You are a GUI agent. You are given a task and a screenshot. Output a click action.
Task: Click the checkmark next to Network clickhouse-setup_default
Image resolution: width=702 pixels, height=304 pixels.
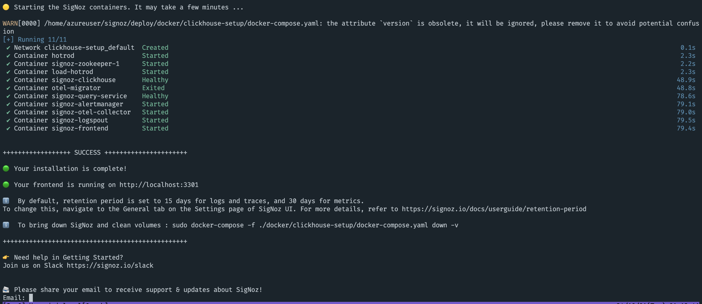coord(8,48)
